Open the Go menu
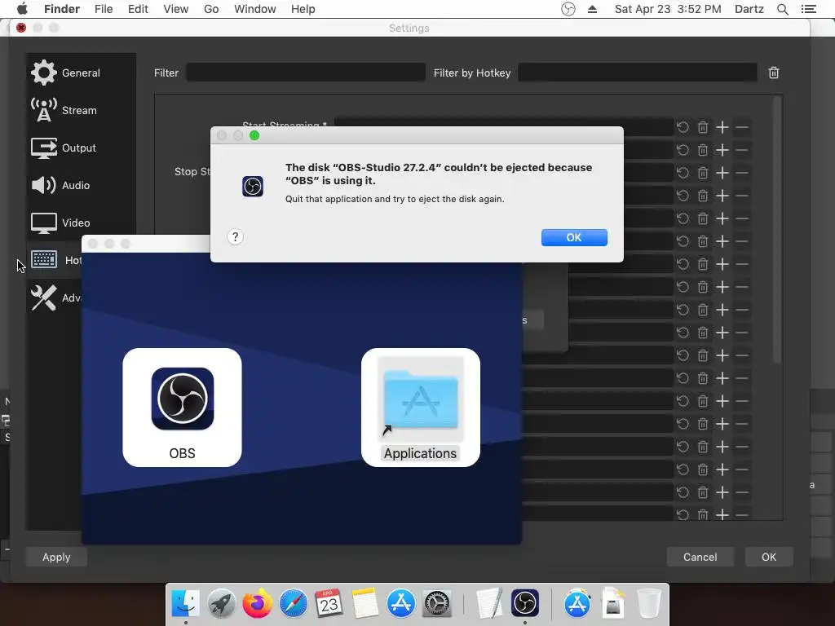The height and width of the screenshot is (626, 835). (x=211, y=9)
